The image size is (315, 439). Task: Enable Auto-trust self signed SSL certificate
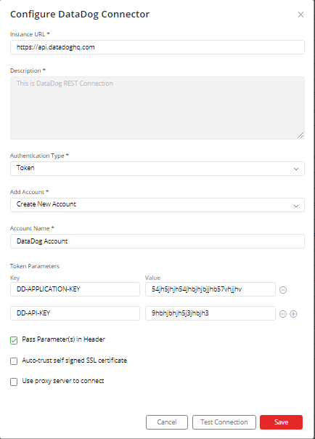(14, 361)
